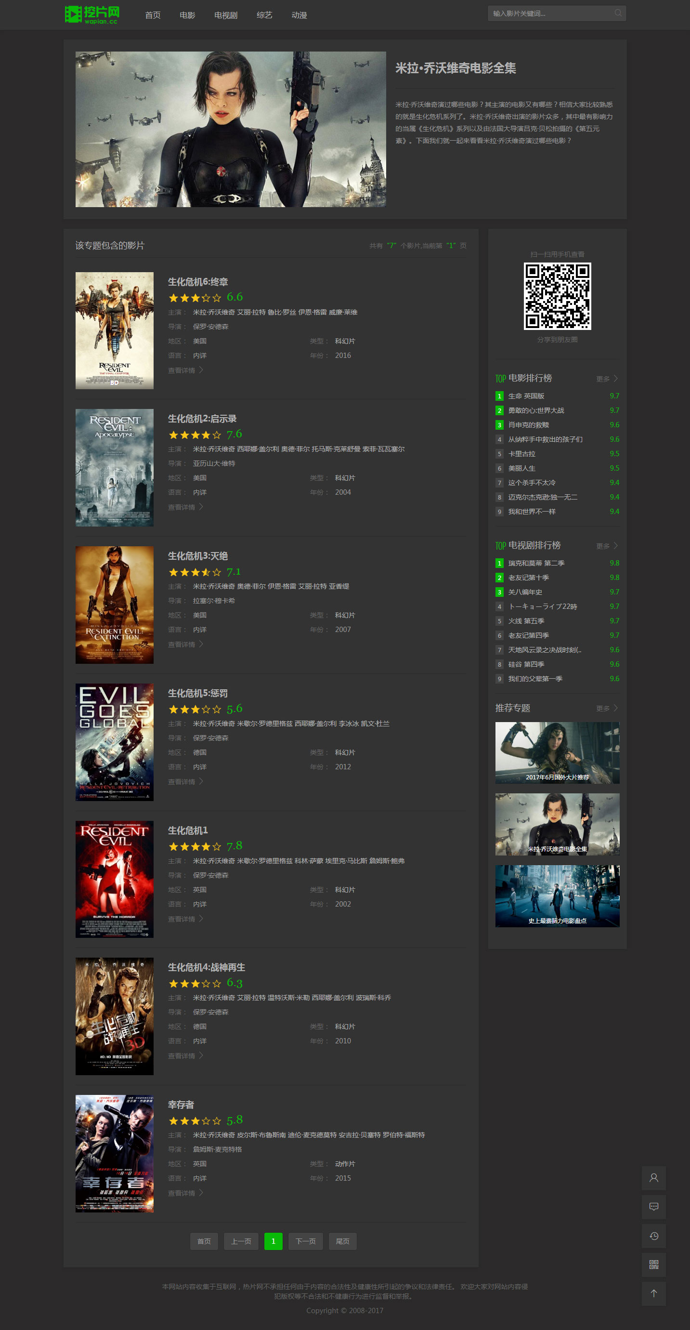Open 查看详情 for 生化危机2:启示录

tap(186, 507)
